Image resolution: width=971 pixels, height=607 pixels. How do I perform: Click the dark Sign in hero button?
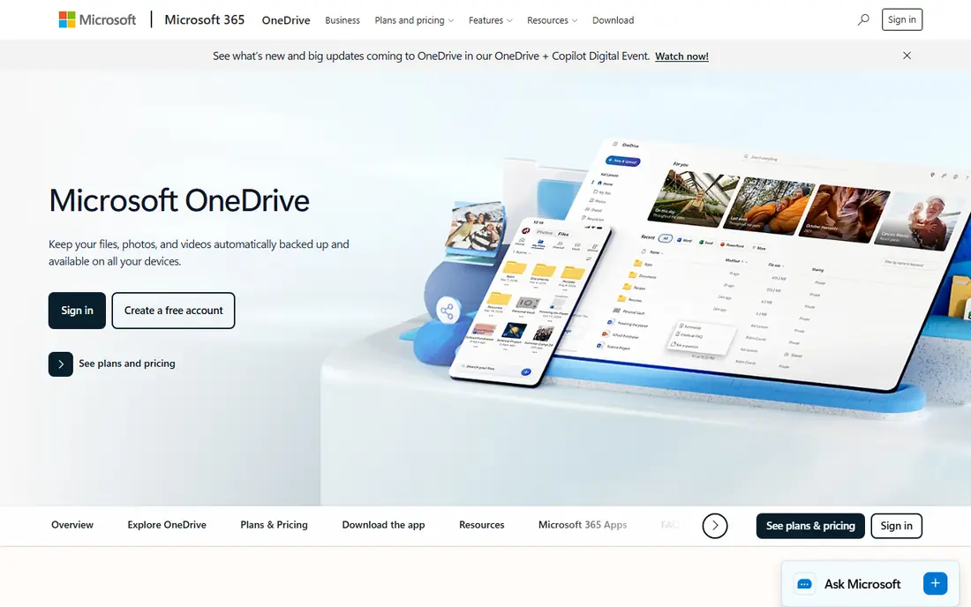pos(77,311)
